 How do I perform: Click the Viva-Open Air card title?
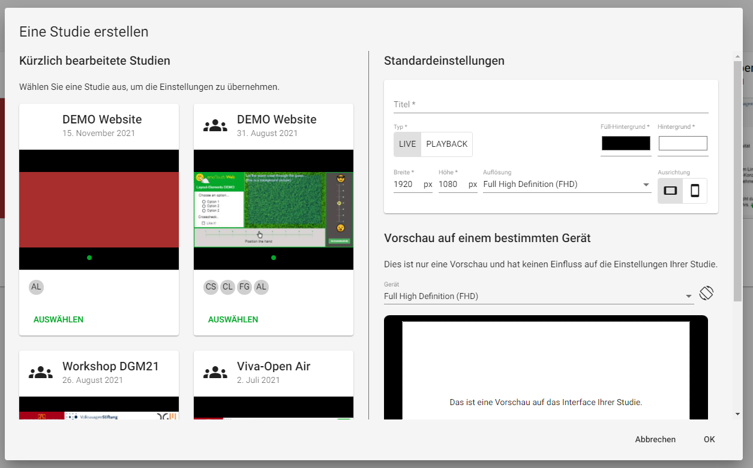[274, 366]
